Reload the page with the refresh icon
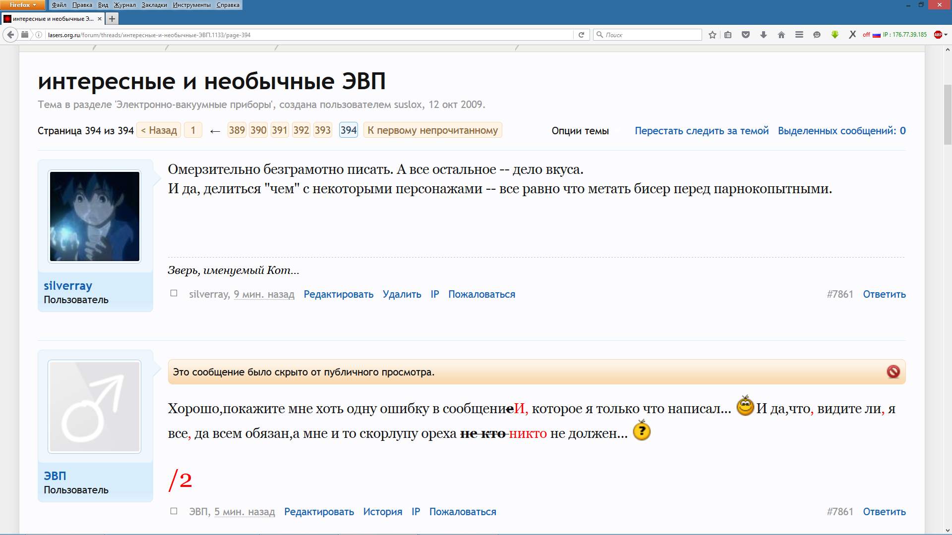The width and height of the screenshot is (952, 535). coord(581,35)
